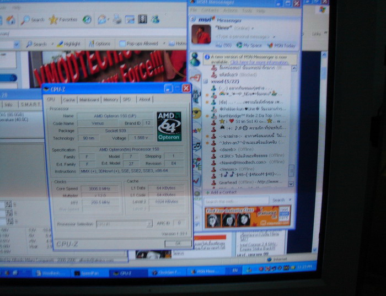The width and height of the screenshot is (386, 296).
Task: Select the MSN buddy tab icon in Messenger sidebar
Action: point(195,60)
